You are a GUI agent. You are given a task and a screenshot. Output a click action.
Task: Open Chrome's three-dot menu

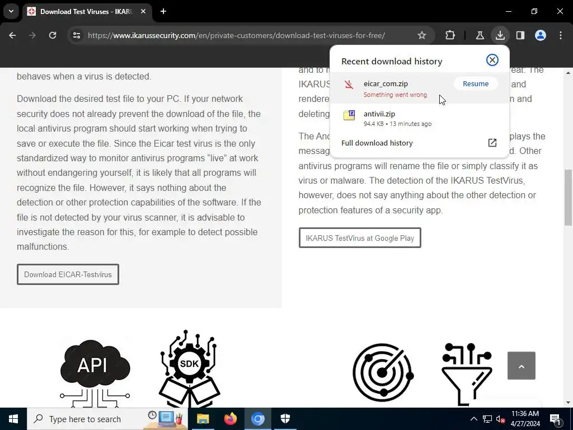click(561, 35)
